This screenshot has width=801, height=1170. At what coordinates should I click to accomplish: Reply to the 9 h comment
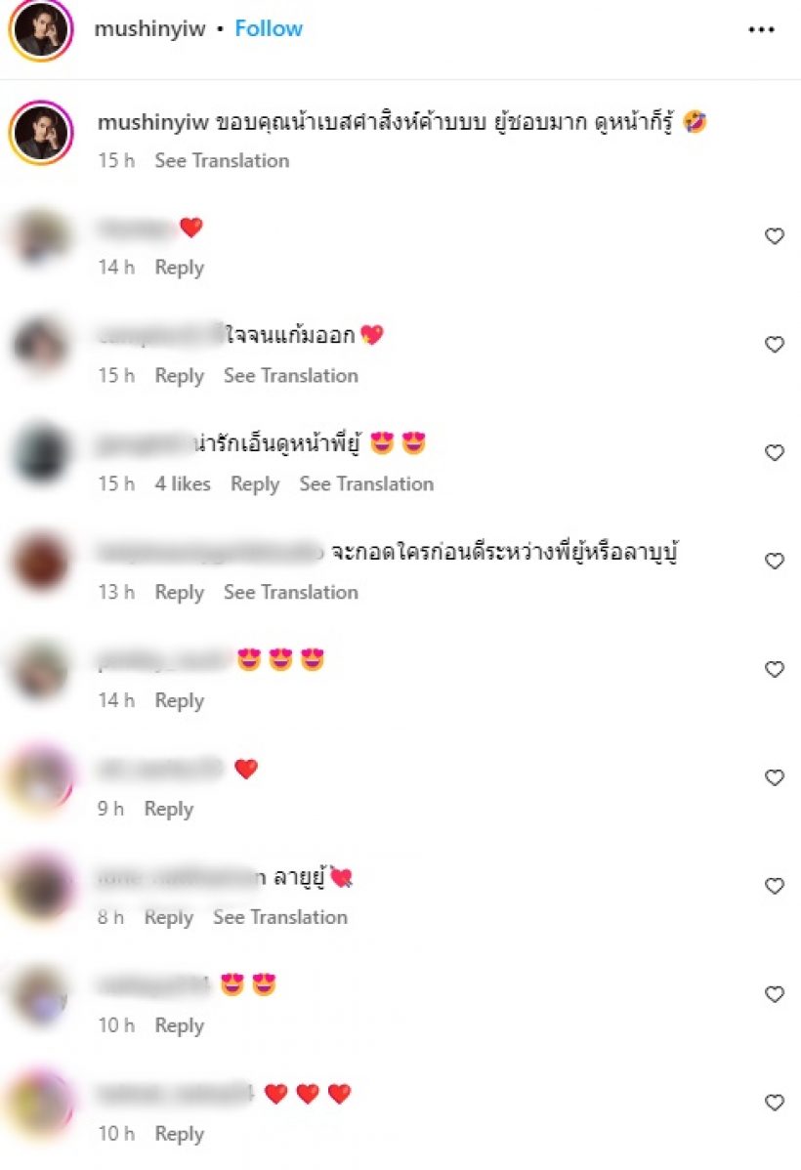pyautogui.click(x=169, y=809)
